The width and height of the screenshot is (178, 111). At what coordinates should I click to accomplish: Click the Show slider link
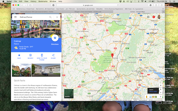coord(153,92)
